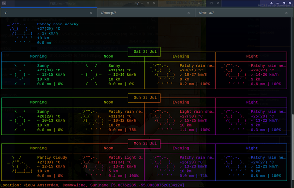Click the Location line with Nieuw Amsterdam
The height and width of the screenshot is (188, 294).
click(x=92, y=185)
